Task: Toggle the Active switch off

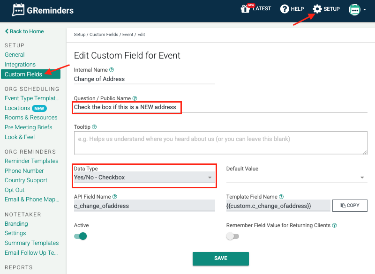Action: click(x=81, y=236)
